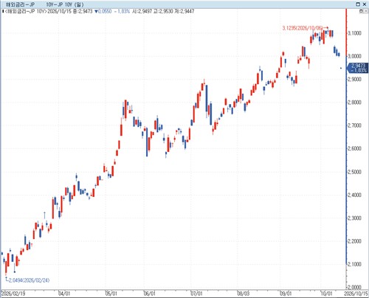
Task: Click the 09/01 x-axis date label
Action: click(286, 294)
